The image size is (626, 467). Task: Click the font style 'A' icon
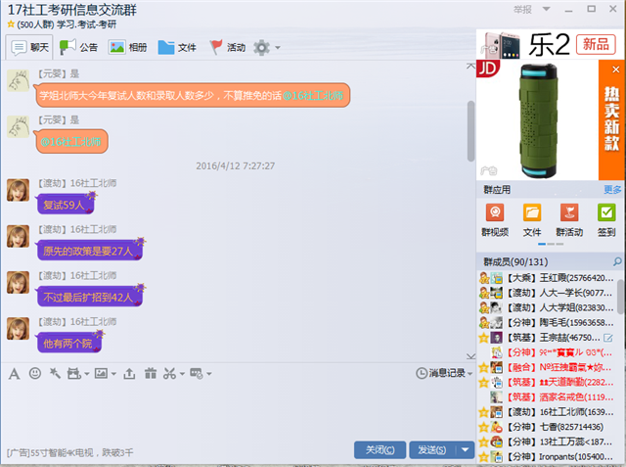click(14, 373)
